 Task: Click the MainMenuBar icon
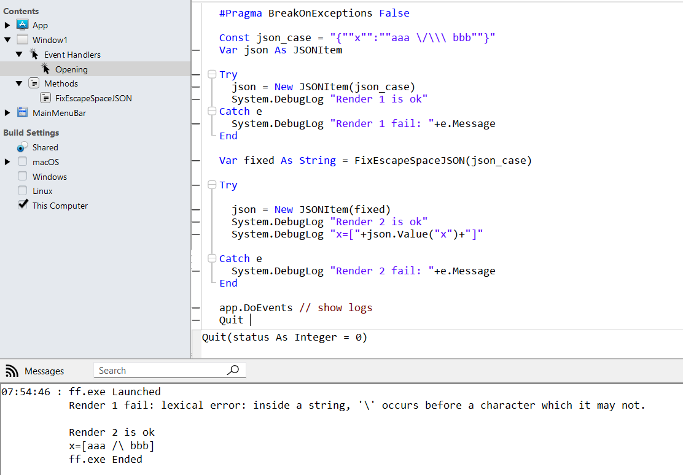coord(22,112)
